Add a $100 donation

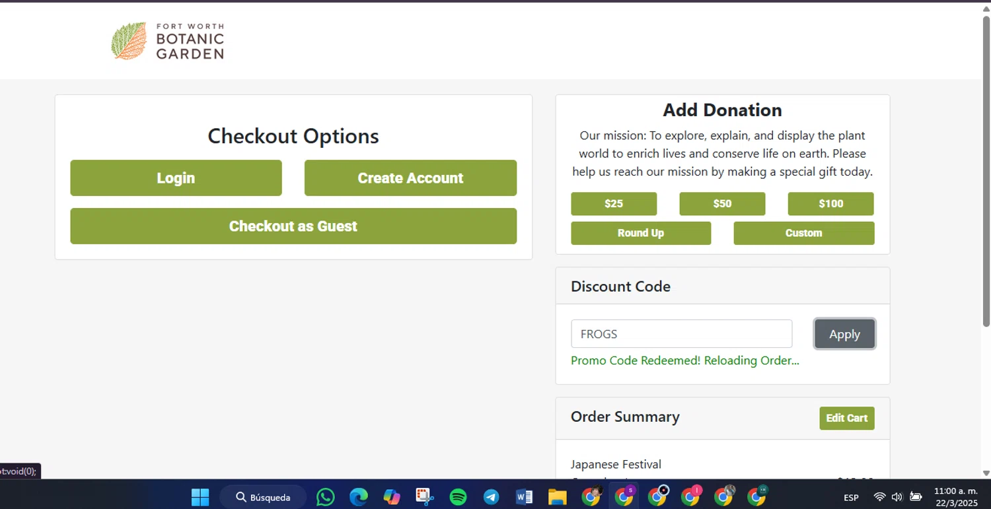tap(830, 203)
